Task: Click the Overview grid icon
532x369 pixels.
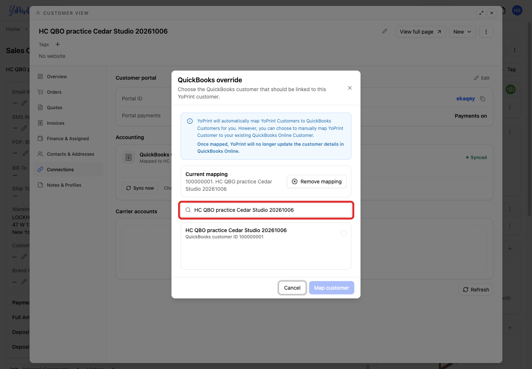Action: coord(40,77)
